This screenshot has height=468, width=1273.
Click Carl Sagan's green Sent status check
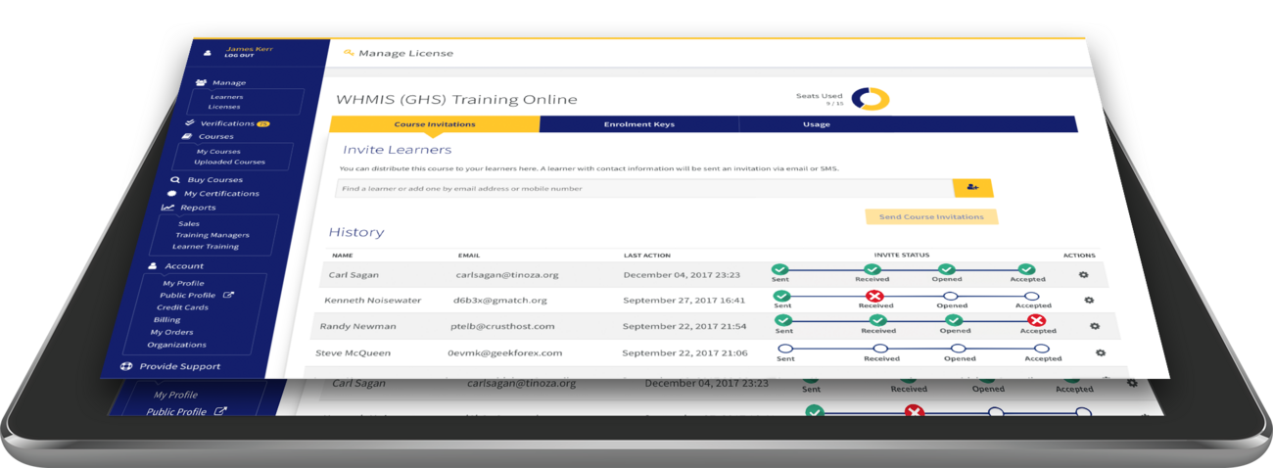[779, 269]
